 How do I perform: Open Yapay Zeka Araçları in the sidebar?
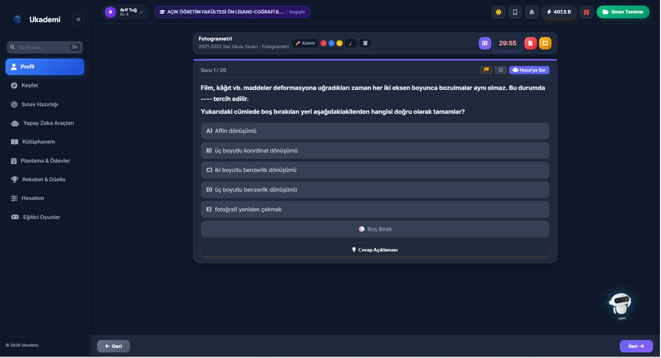point(45,123)
